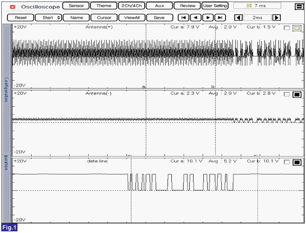This screenshot has width=306, height=233.
Task: Click Avg : 5.2 V reading
Action: [x=223, y=161]
